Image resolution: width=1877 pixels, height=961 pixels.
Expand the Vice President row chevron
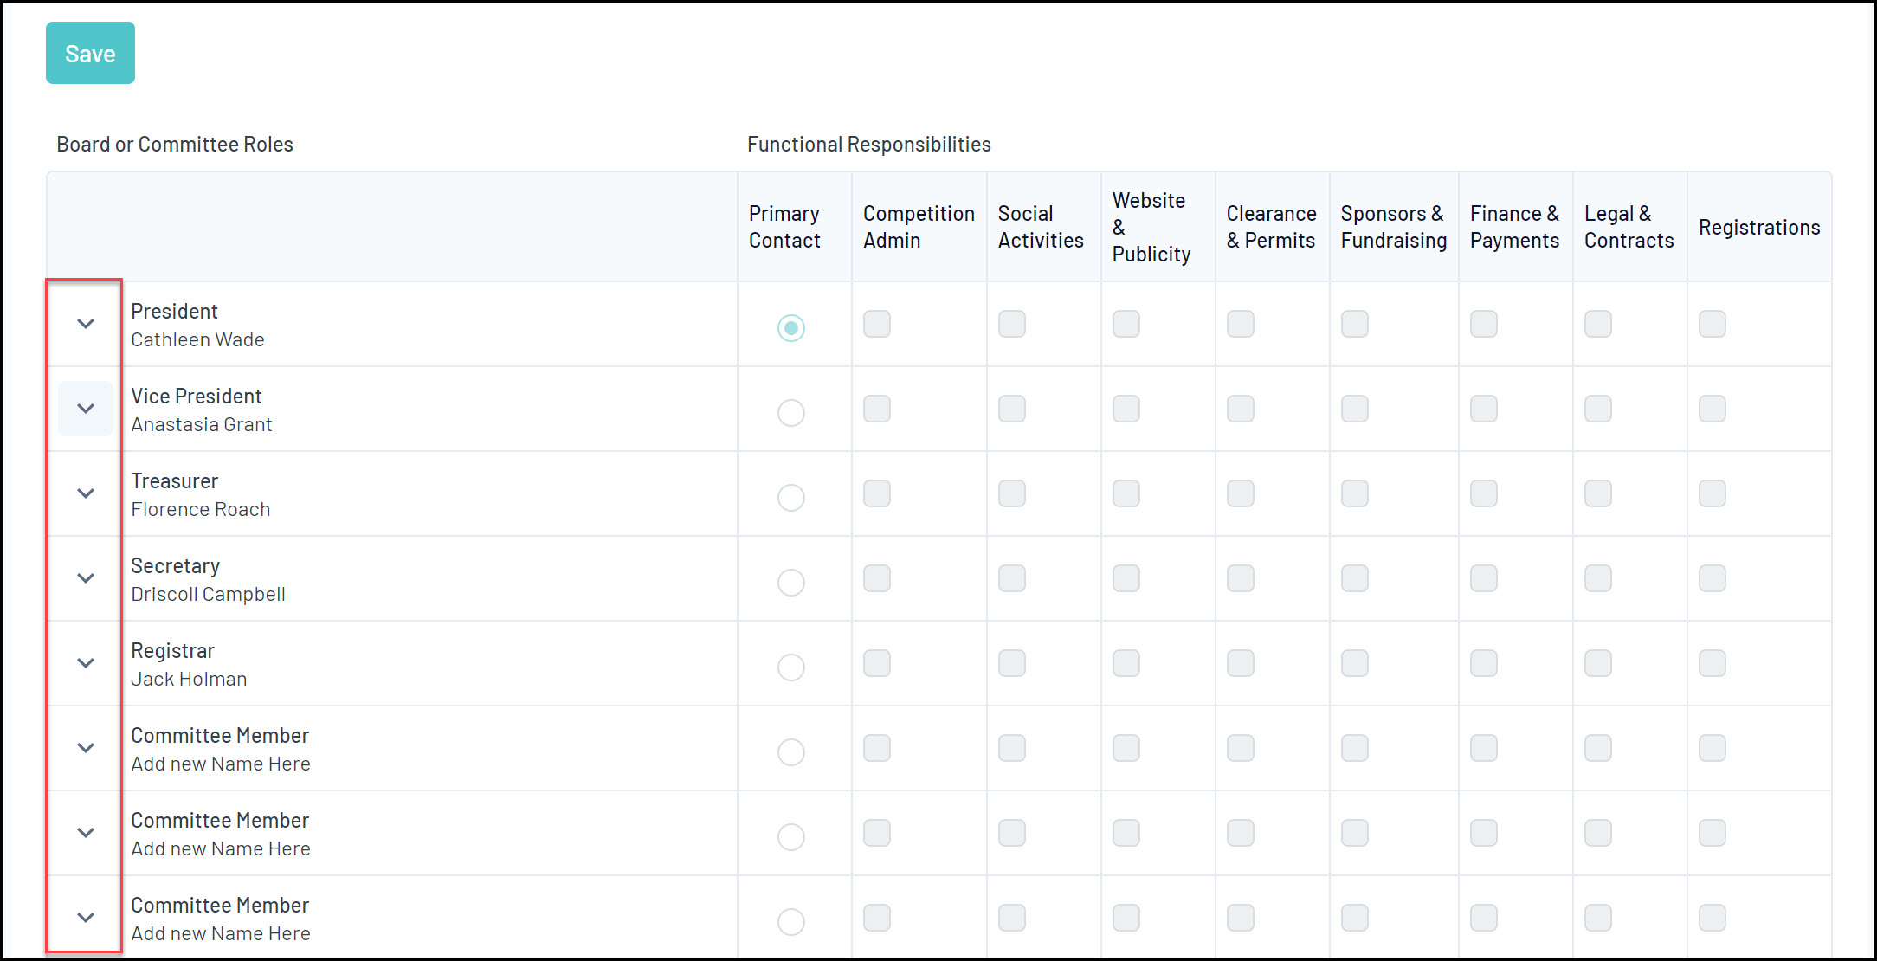pyautogui.click(x=86, y=409)
